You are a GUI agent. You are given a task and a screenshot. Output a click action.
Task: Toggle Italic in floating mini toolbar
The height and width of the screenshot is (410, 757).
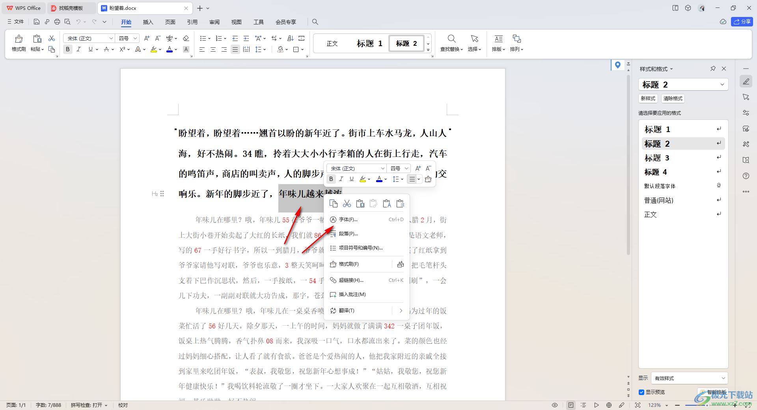pyautogui.click(x=341, y=179)
